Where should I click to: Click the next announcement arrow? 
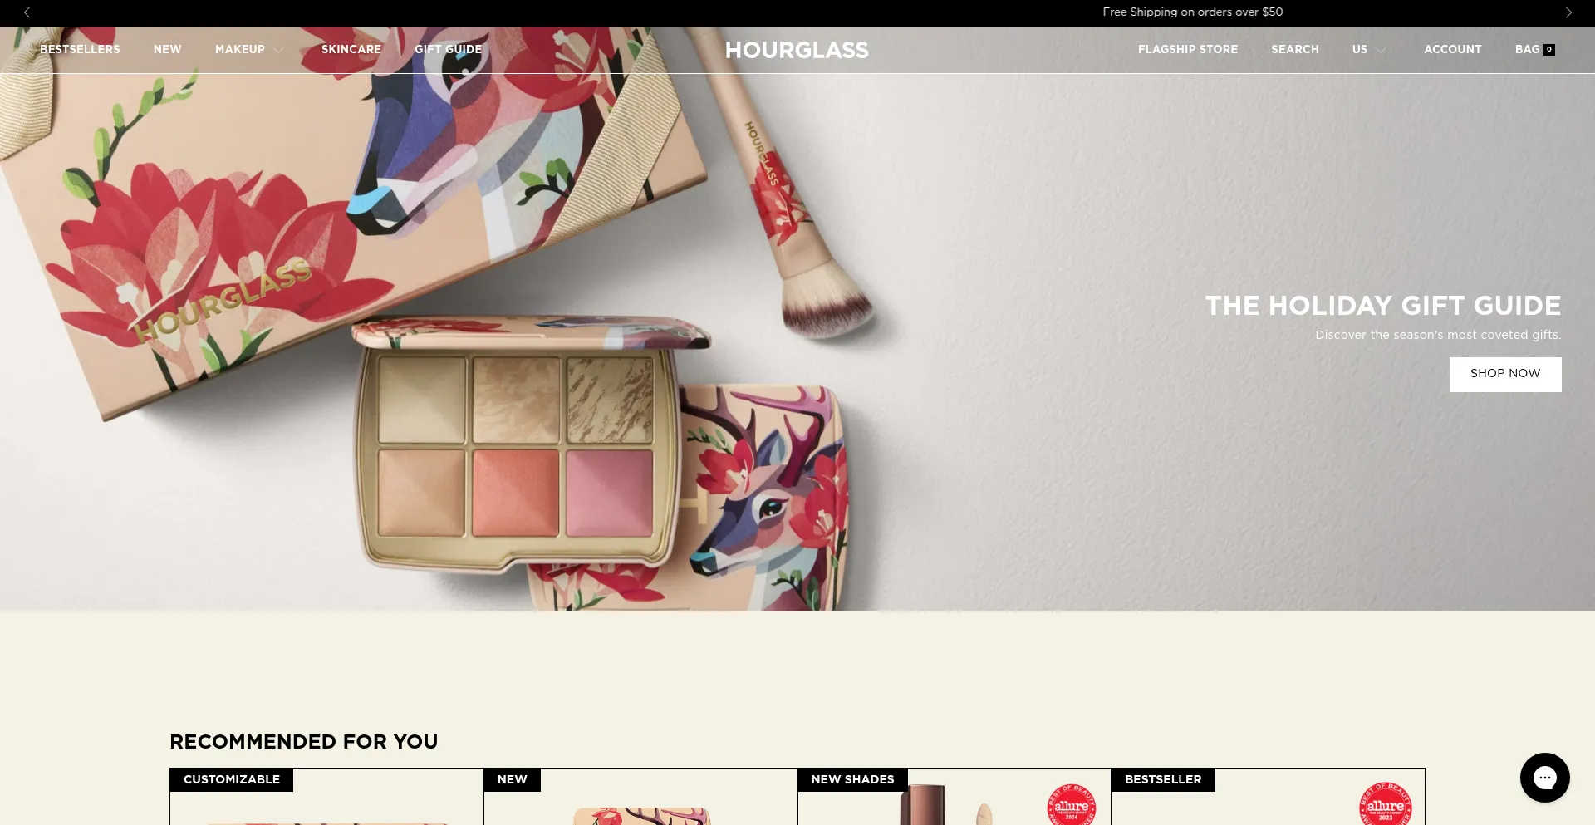(x=1568, y=12)
